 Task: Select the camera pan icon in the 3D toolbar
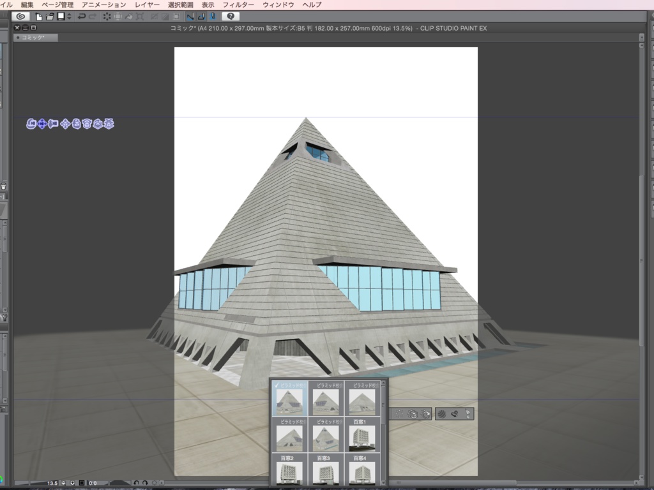(x=42, y=125)
